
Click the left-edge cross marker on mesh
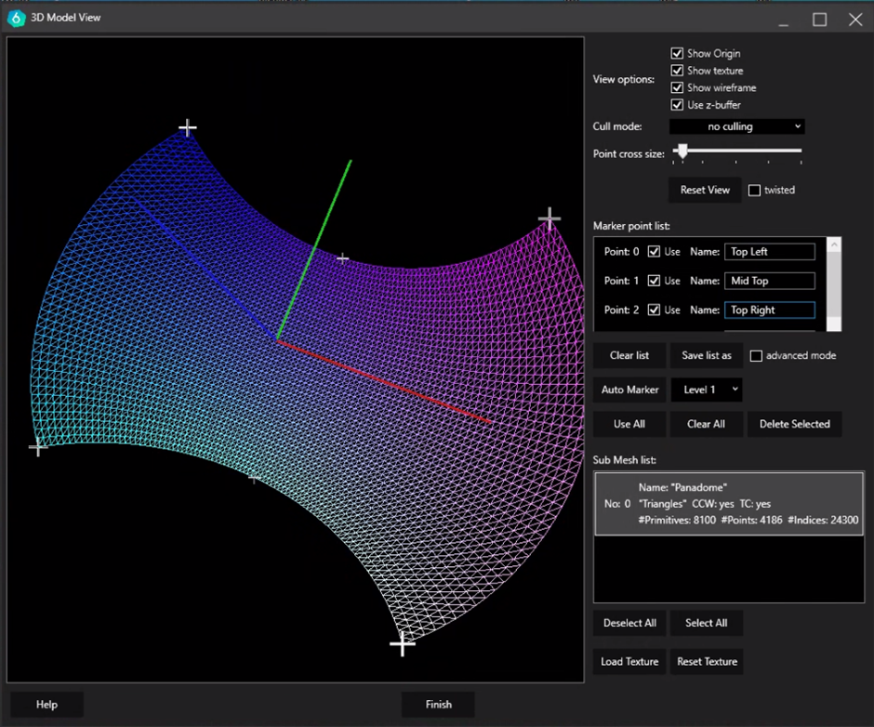(x=37, y=448)
